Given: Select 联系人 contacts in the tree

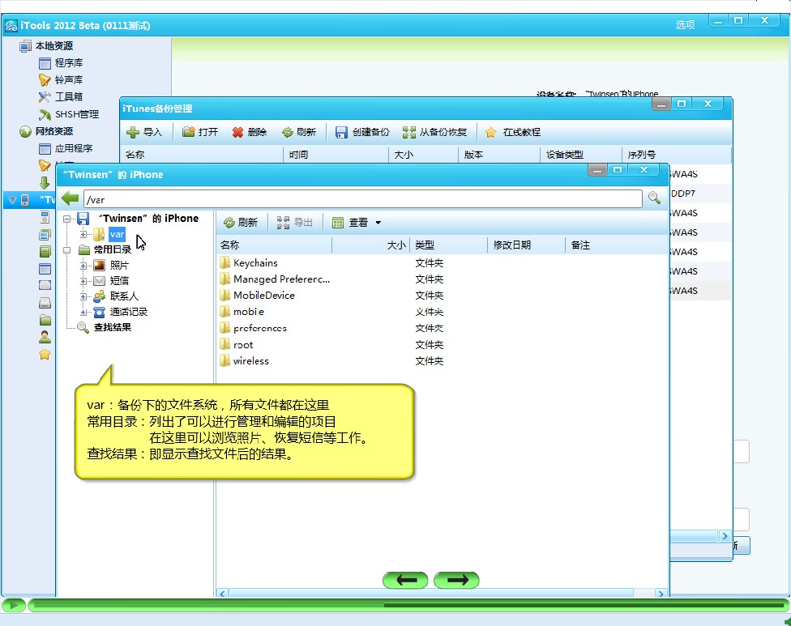Looking at the screenshot, I should coord(123,296).
